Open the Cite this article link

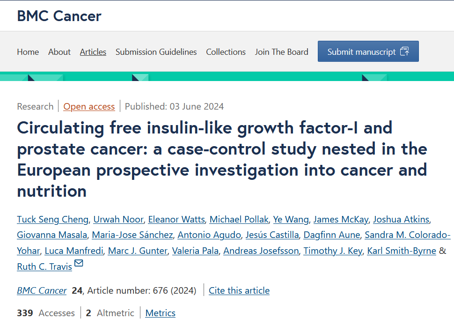coord(239,290)
